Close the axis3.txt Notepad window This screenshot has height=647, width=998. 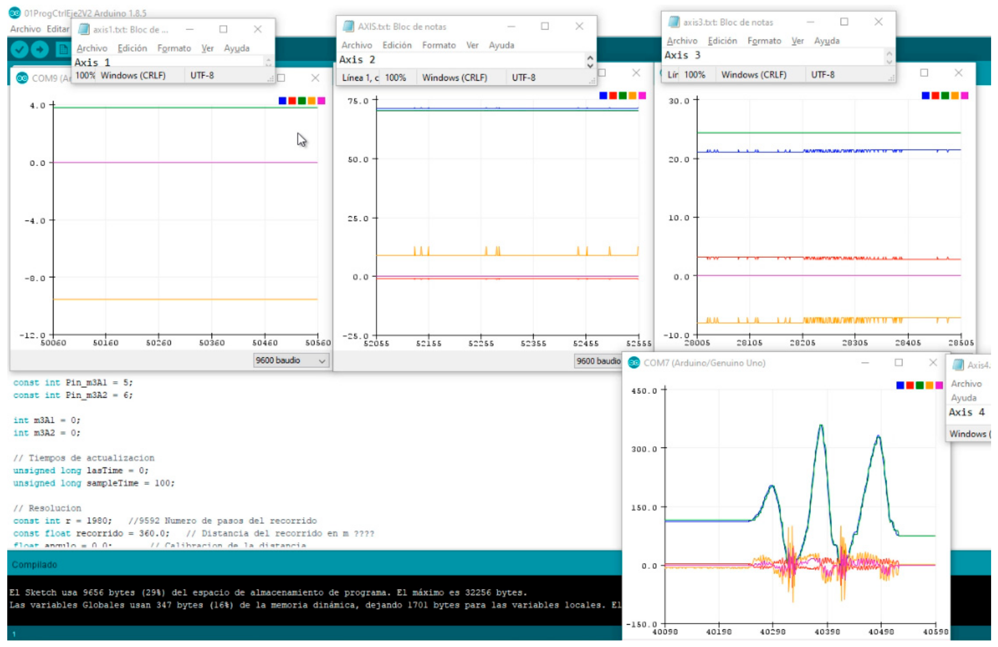[x=878, y=22]
